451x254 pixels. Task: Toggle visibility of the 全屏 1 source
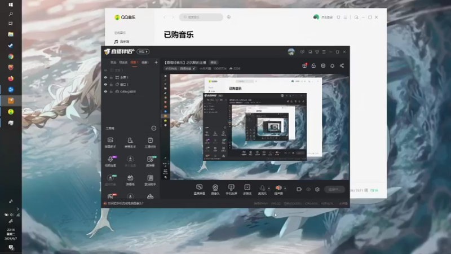click(105, 77)
